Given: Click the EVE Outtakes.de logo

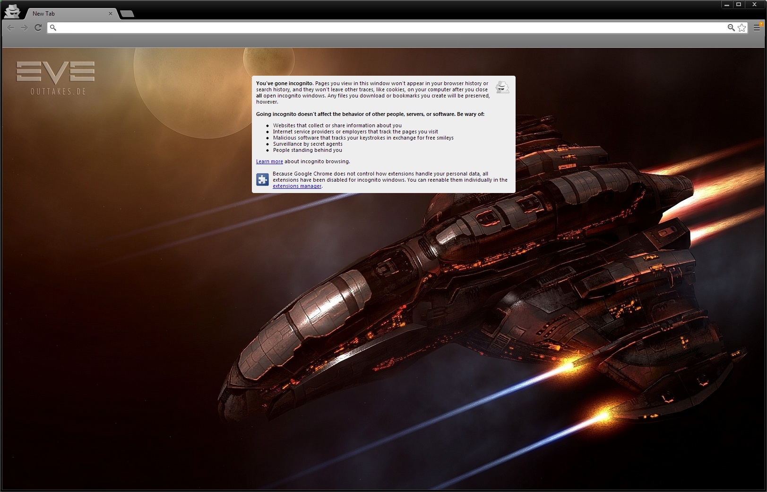Looking at the screenshot, I should coord(56,78).
